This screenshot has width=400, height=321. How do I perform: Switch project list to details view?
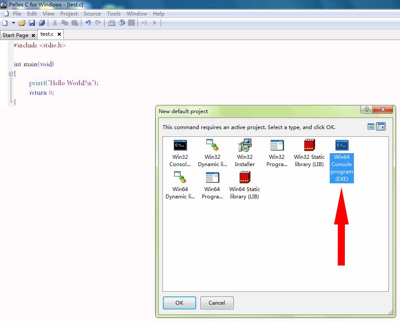371,127
